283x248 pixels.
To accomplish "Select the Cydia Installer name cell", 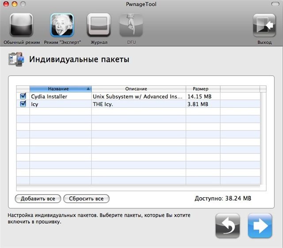I will (x=61, y=96).
